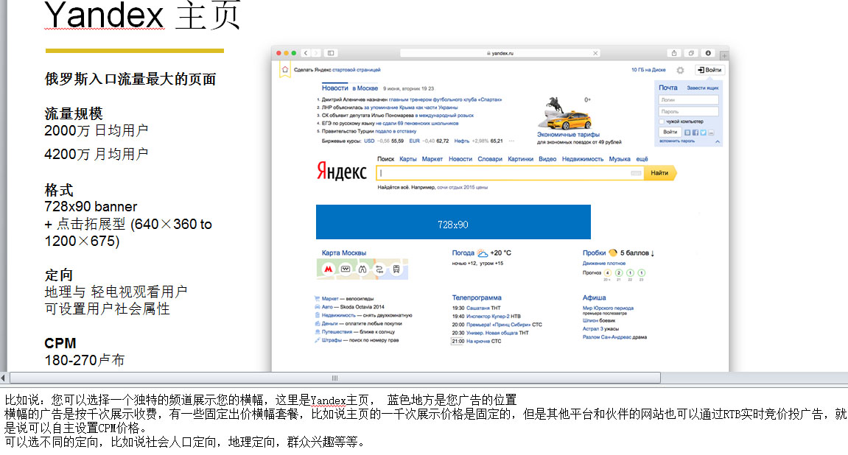Click the Нефть oil price link
The height and width of the screenshot is (455, 848).
[461, 141]
